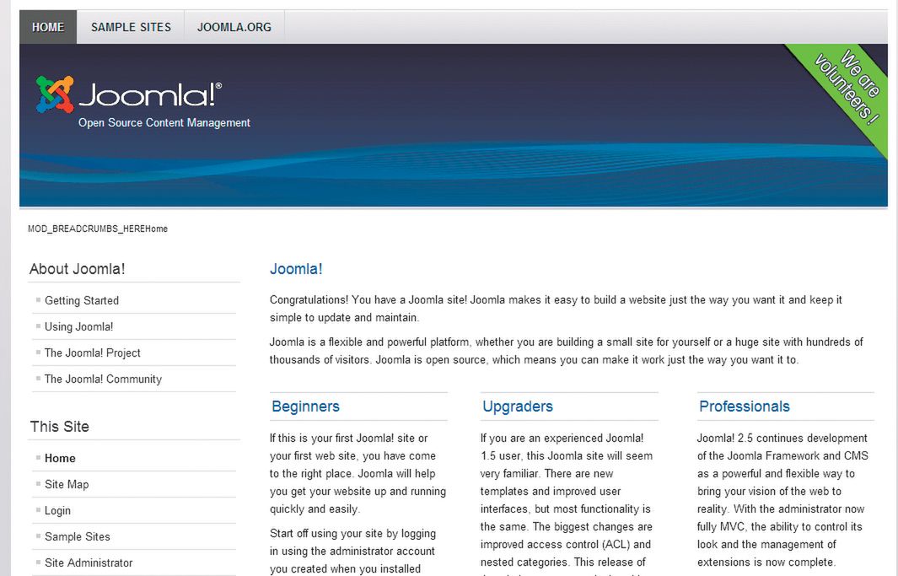Open the Using Joomla! sidebar link

point(78,327)
